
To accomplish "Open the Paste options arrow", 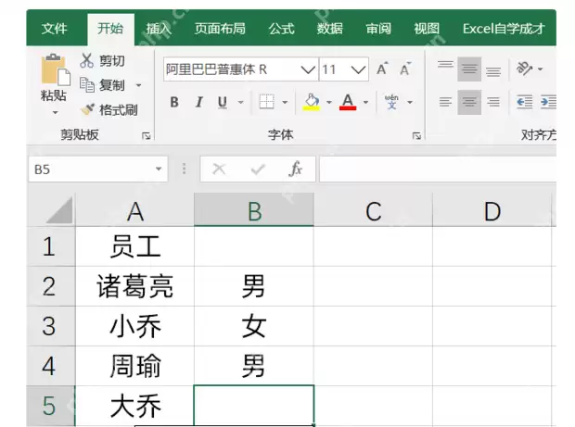I will 56,112.
